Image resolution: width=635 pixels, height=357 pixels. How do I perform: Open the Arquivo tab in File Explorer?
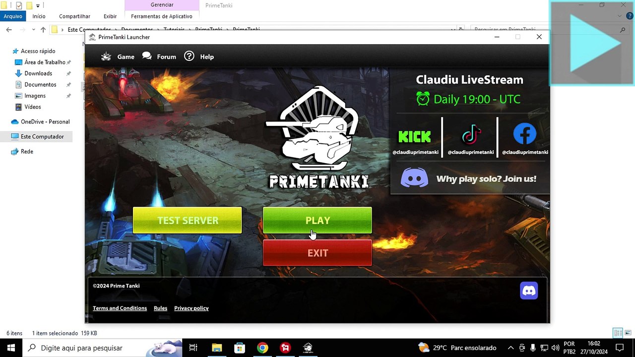[13, 16]
